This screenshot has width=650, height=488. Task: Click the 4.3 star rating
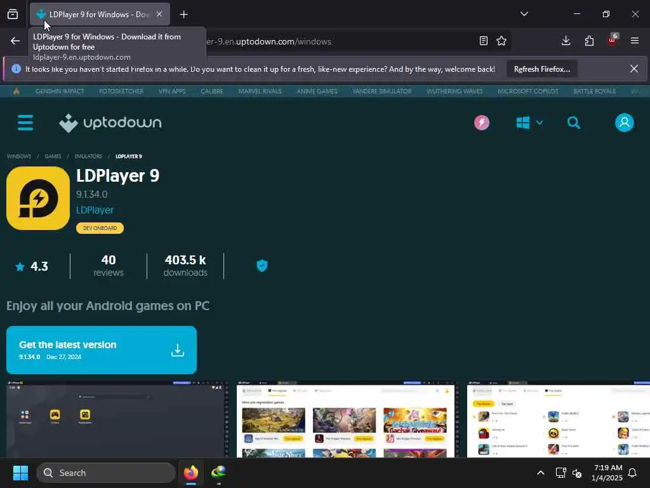(32, 266)
